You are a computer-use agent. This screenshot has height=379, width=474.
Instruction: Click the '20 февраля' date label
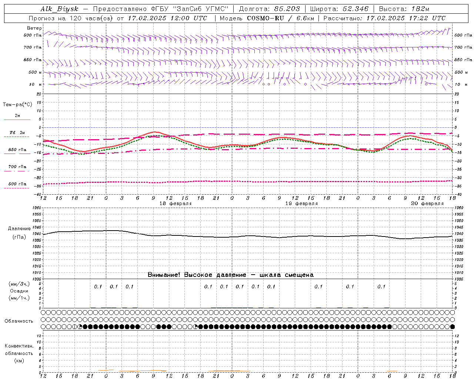pos(427,204)
